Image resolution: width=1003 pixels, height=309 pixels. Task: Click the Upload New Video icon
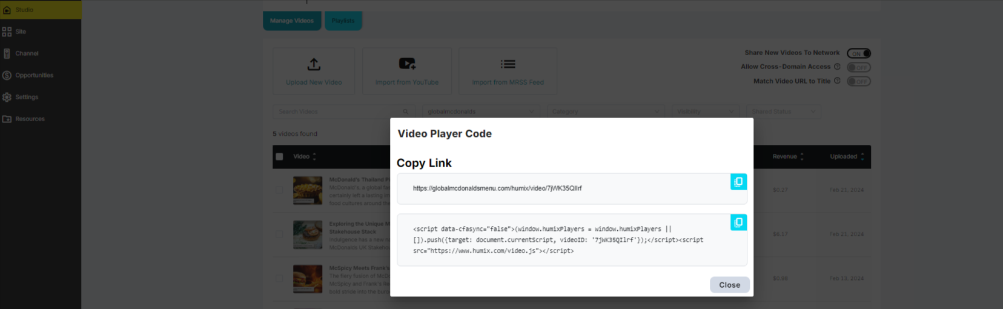314,64
